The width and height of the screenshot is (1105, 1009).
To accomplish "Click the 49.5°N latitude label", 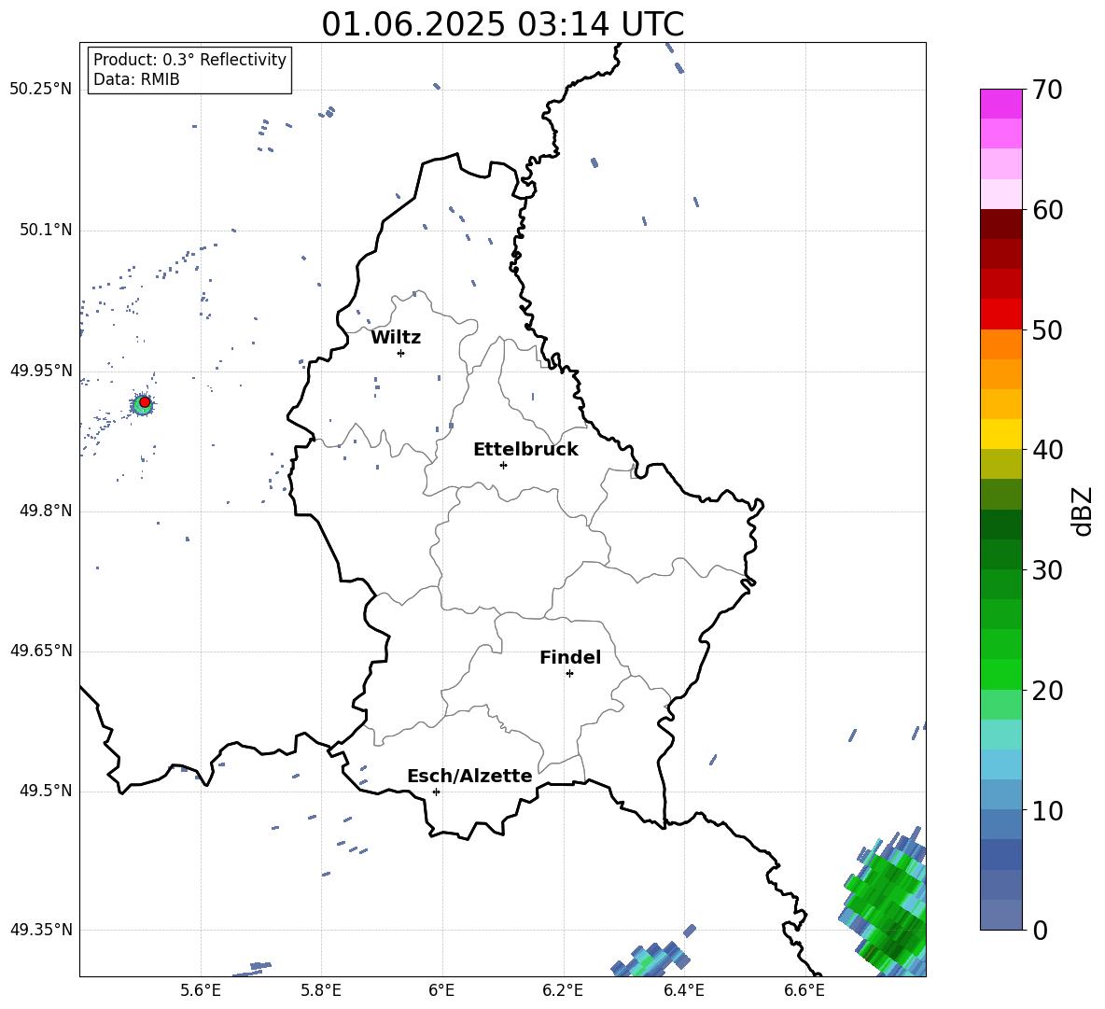I will (46, 791).
